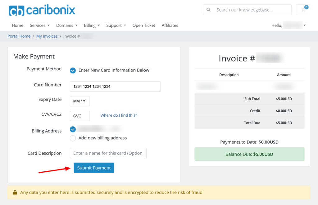Click the Where do I find this? link
Viewport: 318px width, 205px height.
[x=119, y=115]
